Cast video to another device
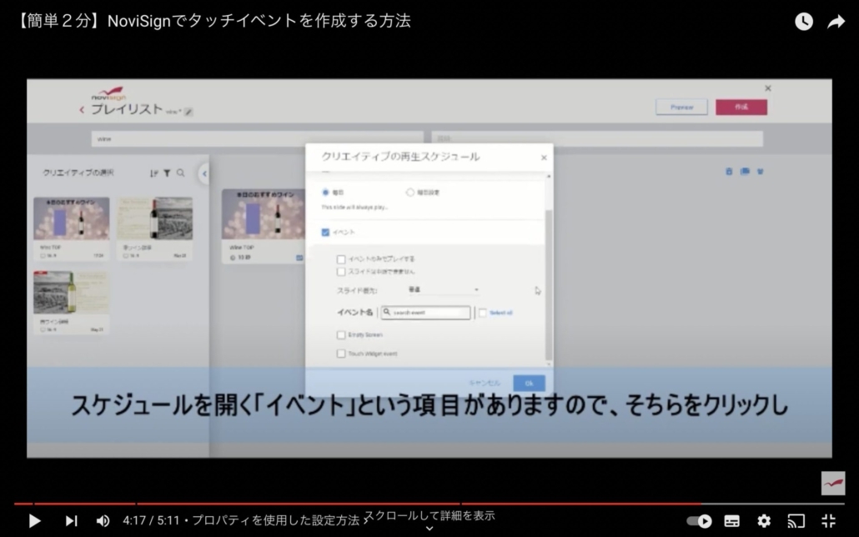859x537 pixels. (x=796, y=520)
